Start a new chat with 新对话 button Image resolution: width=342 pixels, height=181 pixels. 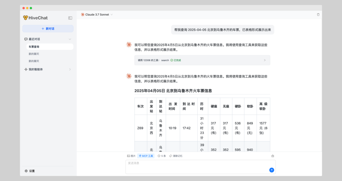pos(48,29)
